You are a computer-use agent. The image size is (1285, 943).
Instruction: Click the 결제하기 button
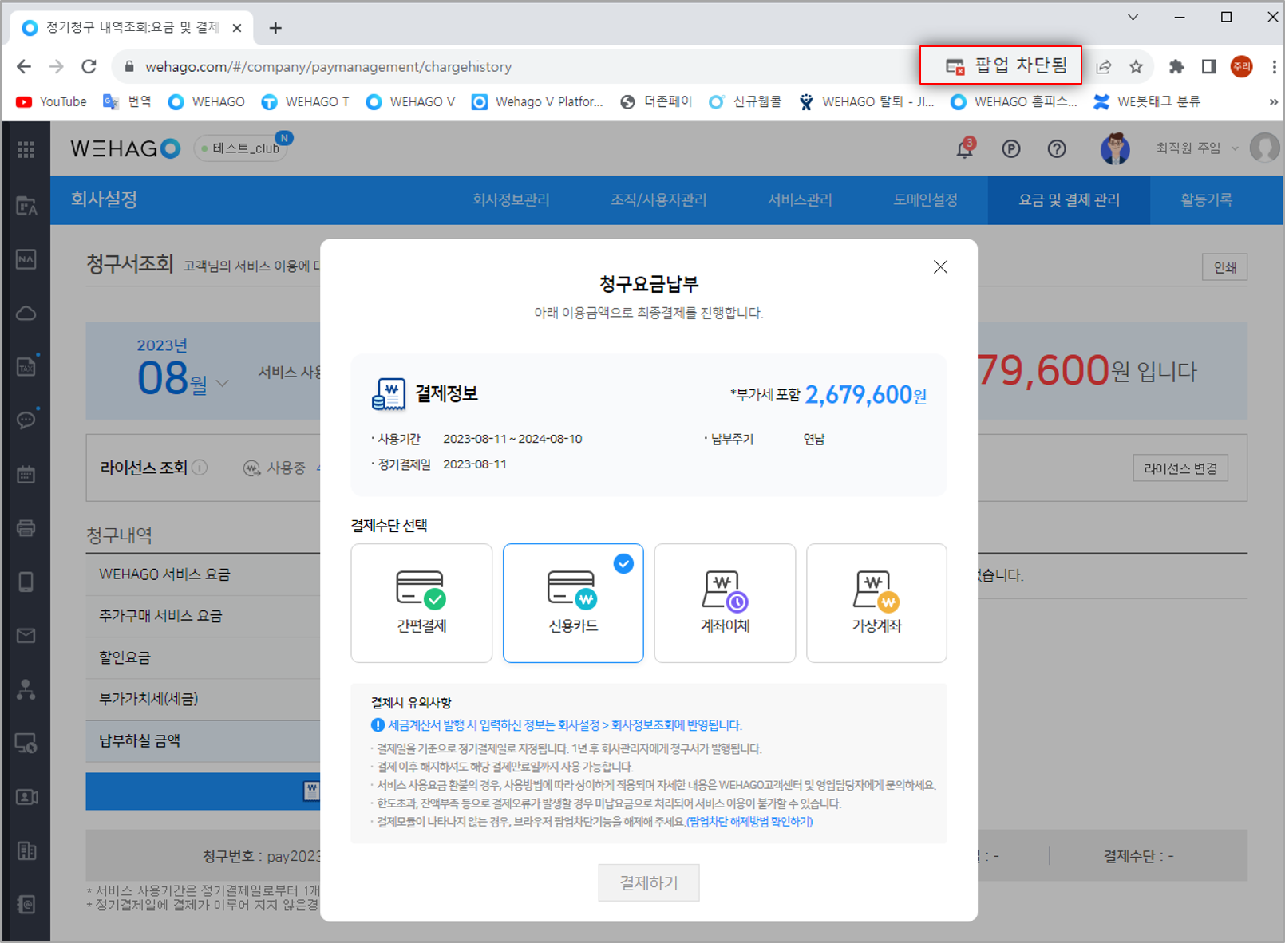pyautogui.click(x=648, y=882)
